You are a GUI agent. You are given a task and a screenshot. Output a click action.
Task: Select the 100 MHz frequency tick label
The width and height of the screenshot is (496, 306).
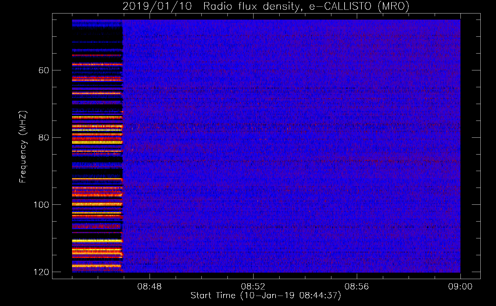pos(41,205)
